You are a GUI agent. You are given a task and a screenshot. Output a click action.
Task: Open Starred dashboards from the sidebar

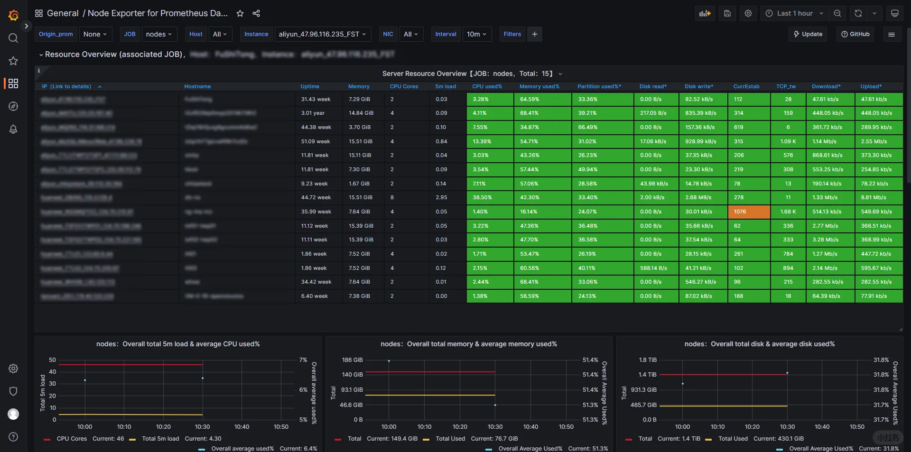(x=13, y=61)
